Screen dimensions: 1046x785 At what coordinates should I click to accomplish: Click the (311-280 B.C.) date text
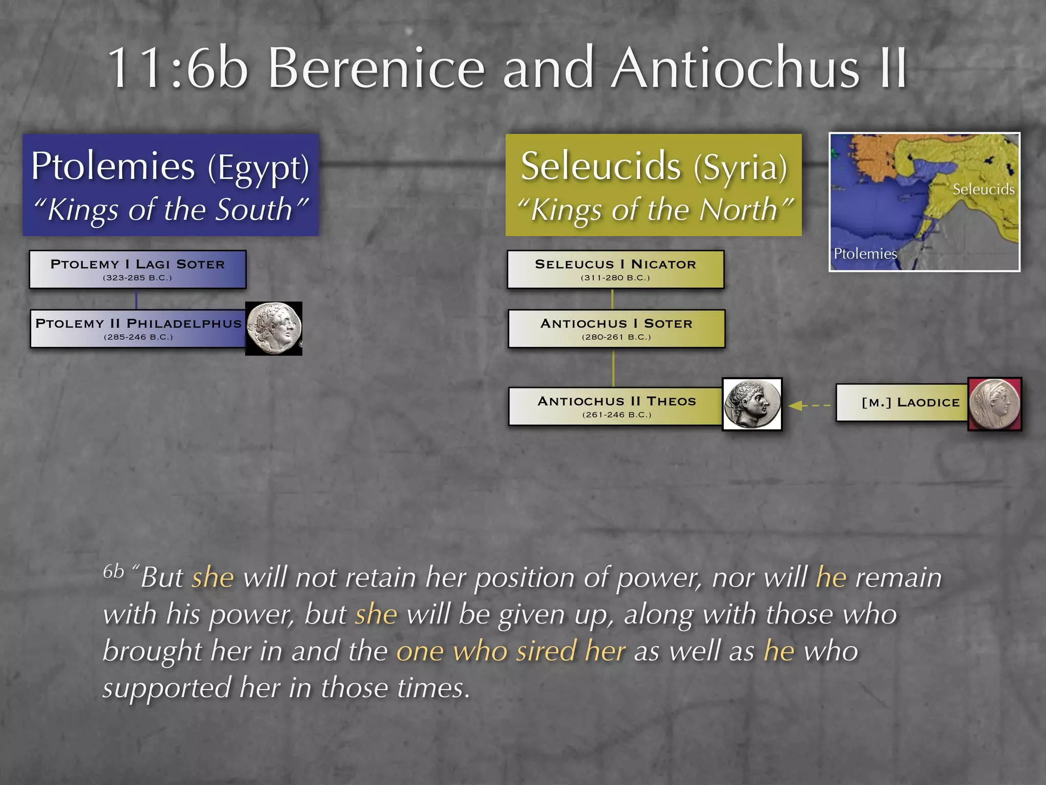(x=615, y=278)
